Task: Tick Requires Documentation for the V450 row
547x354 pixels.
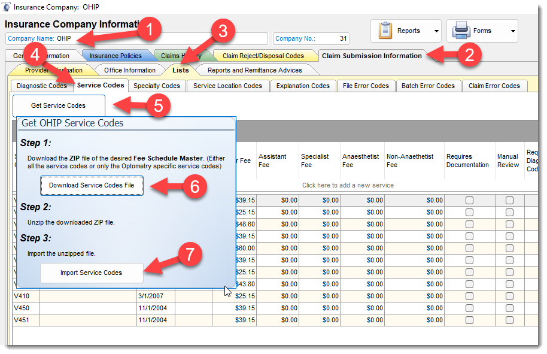Action: click(x=470, y=308)
